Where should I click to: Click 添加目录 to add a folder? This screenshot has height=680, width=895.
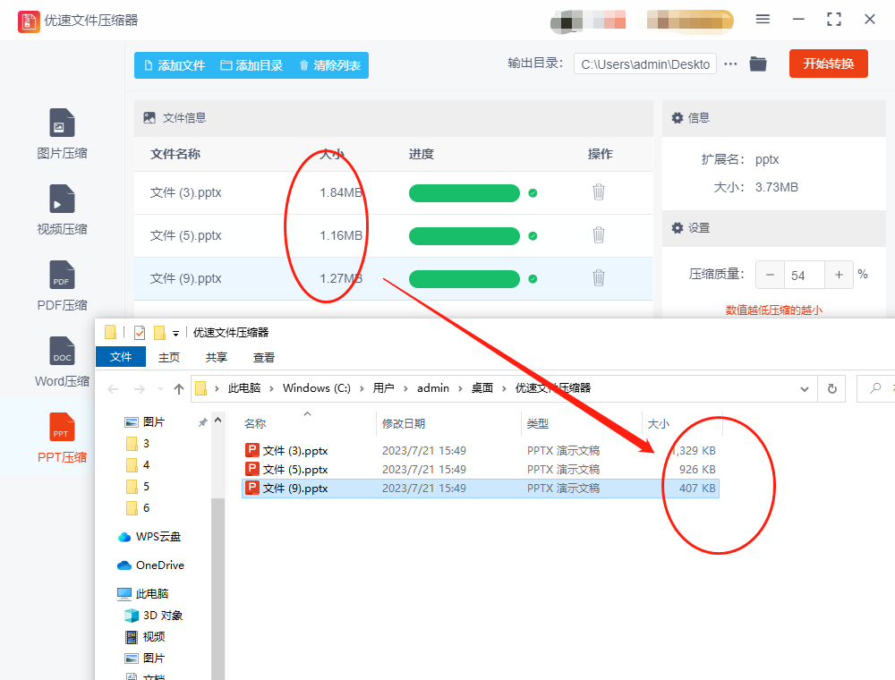251,65
